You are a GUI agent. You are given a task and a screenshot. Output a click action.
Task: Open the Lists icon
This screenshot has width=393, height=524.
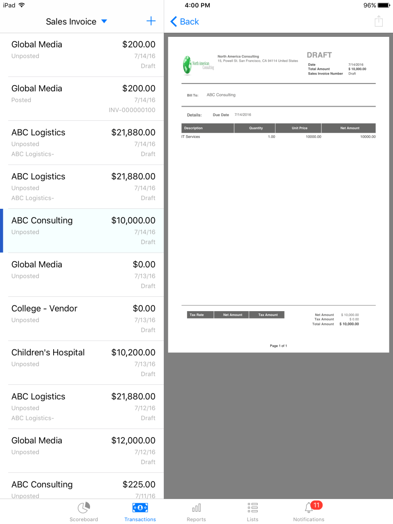click(x=253, y=508)
